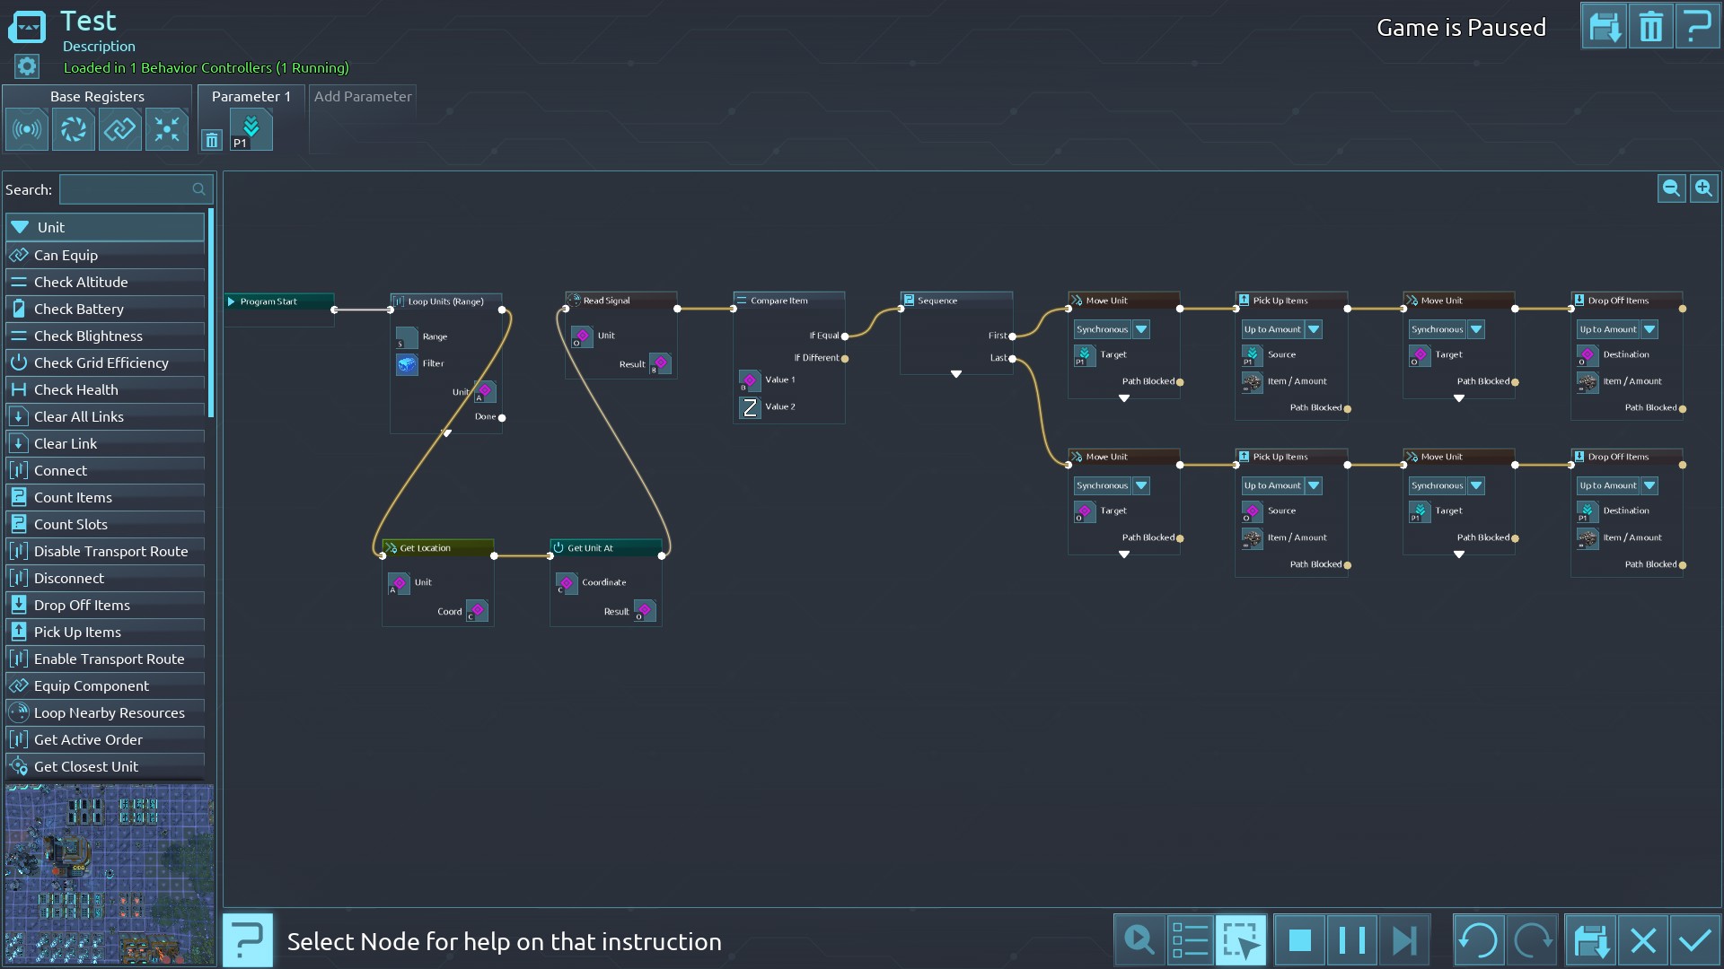Viewport: 1724px width, 969px height.
Task: Click the signal base register icon
Action: [27, 130]
